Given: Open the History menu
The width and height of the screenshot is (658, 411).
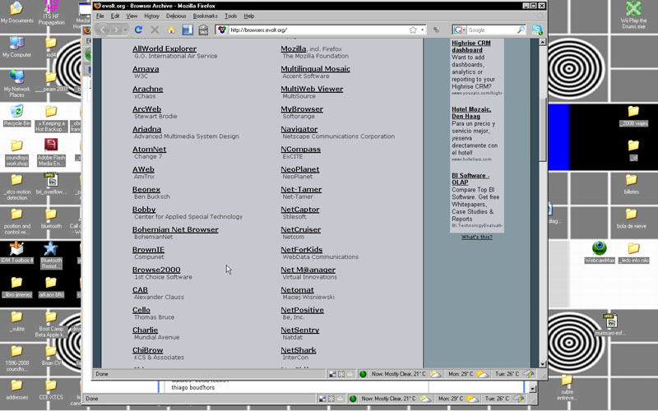Looking at the screenshot, I should (x=152, y=16).
